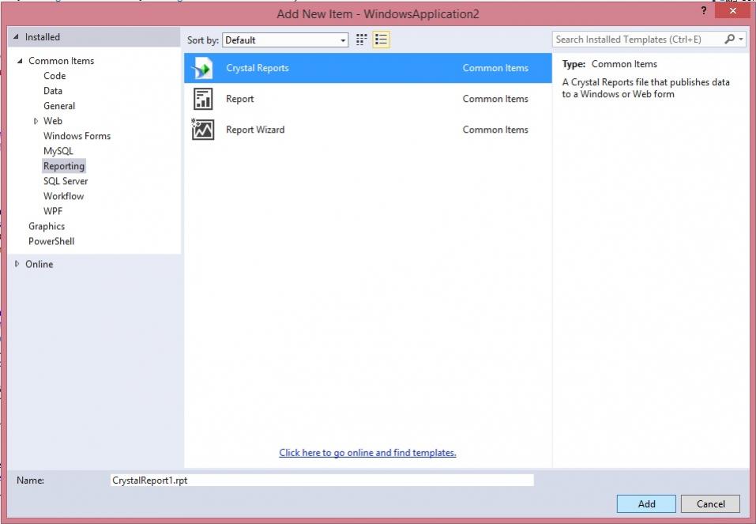Switch to medium icons list view

(x=381, y=40)
